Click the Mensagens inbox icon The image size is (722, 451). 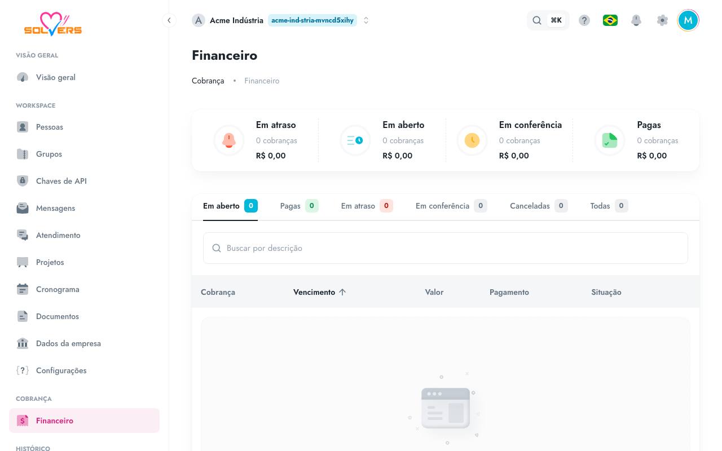tap(23, 208)
